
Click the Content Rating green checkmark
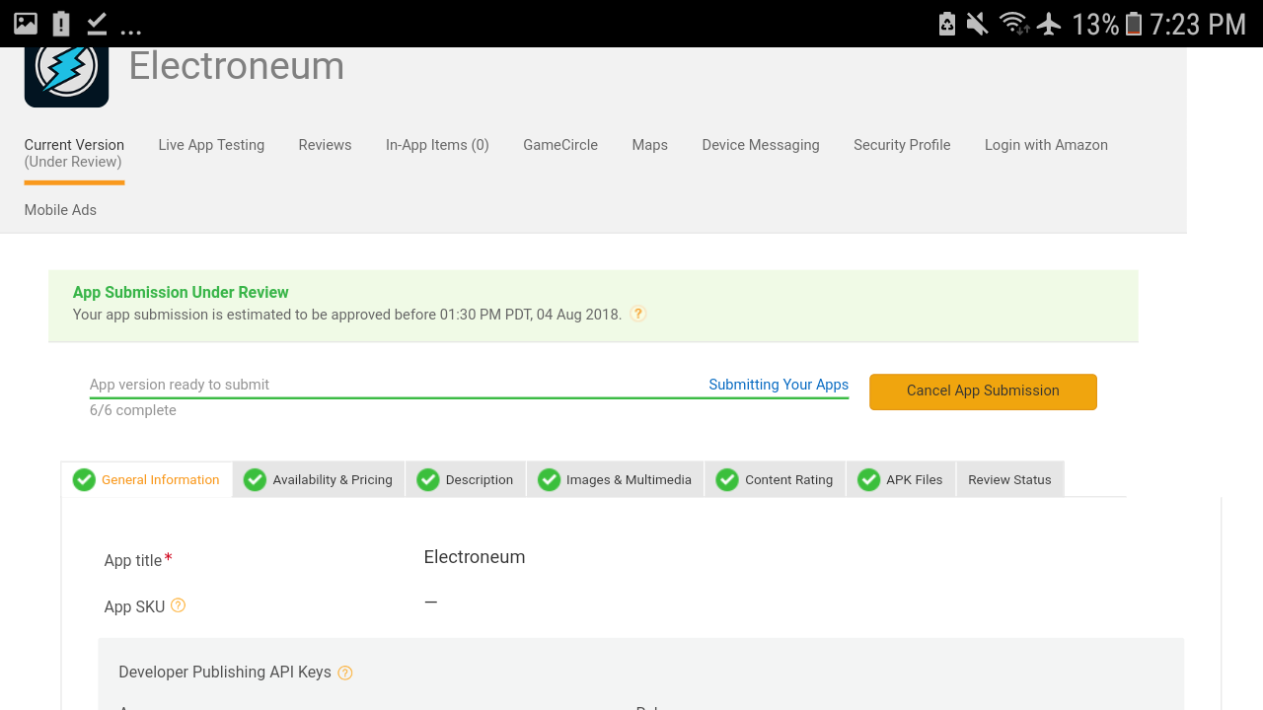(x=727, y=480)
